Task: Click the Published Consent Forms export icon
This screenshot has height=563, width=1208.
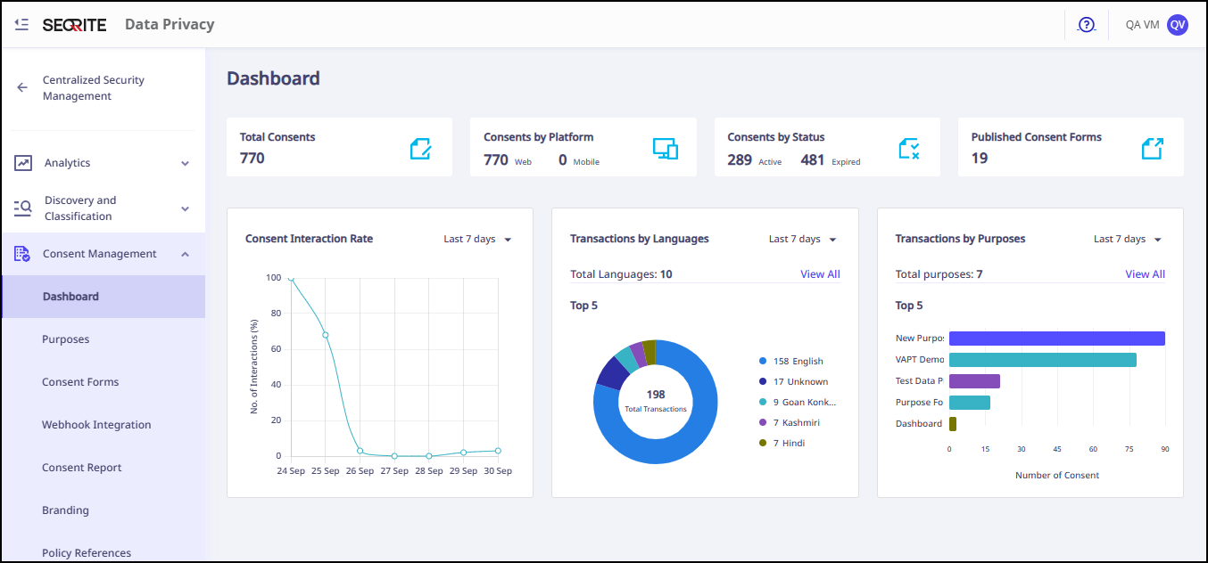Action: (1153, 149)
